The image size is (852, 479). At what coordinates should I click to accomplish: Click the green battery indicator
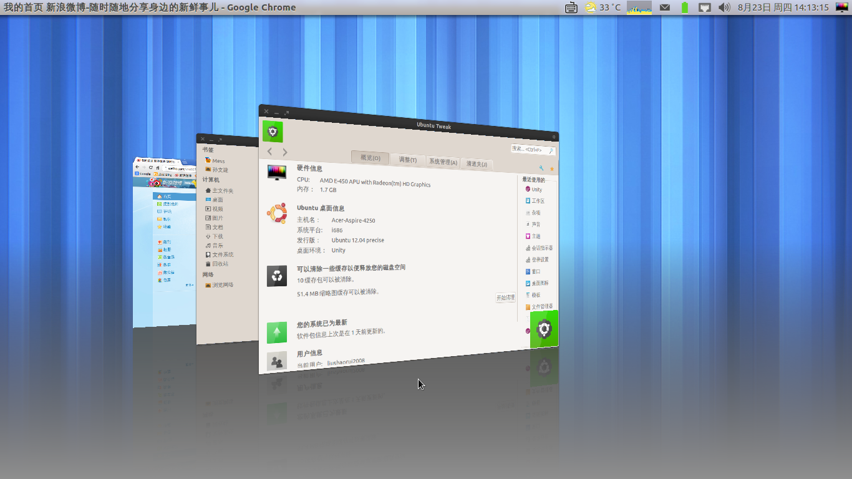(x=685, y=7)
